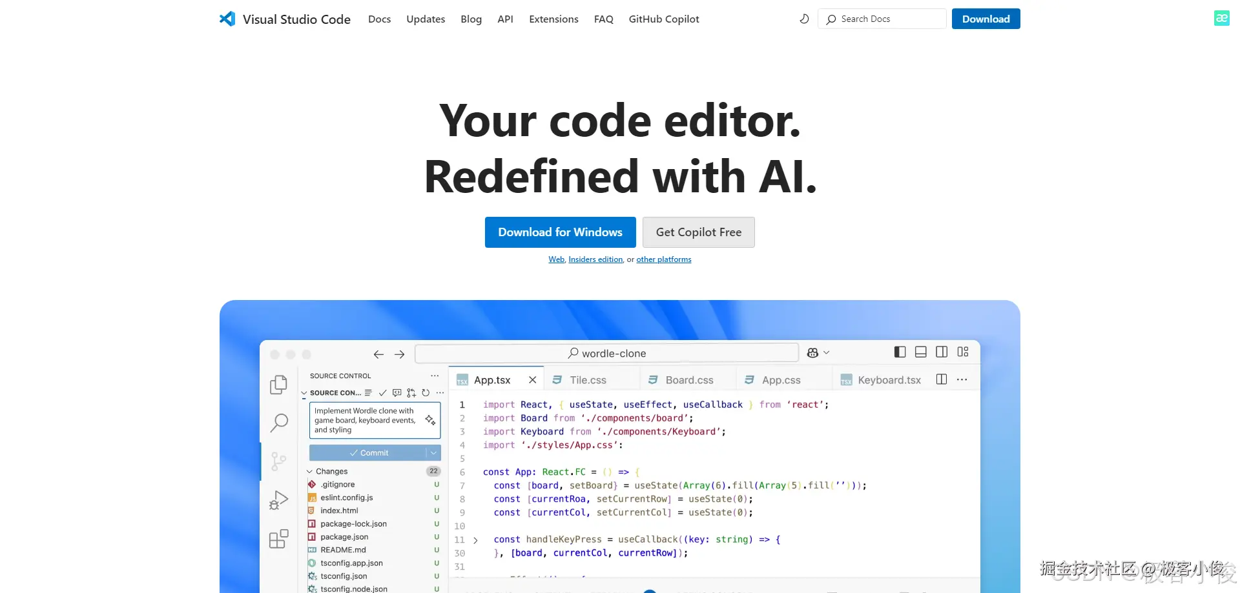Image resolution: width=1240 pixels, height=593 pixels.
Task: Toggle the bottom panel layout icon
Action: click(921, 352)
